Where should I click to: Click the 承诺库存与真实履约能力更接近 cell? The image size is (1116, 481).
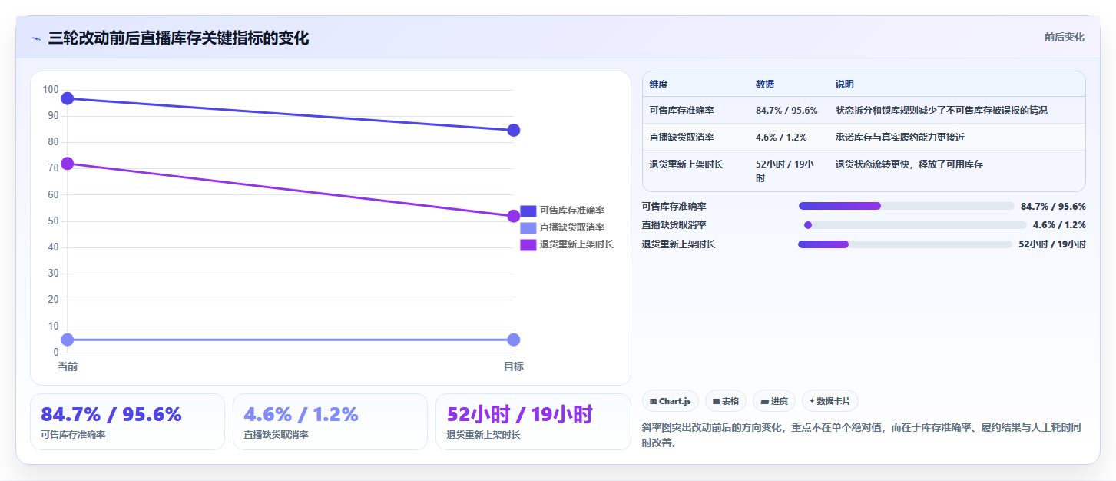[900, 138]
